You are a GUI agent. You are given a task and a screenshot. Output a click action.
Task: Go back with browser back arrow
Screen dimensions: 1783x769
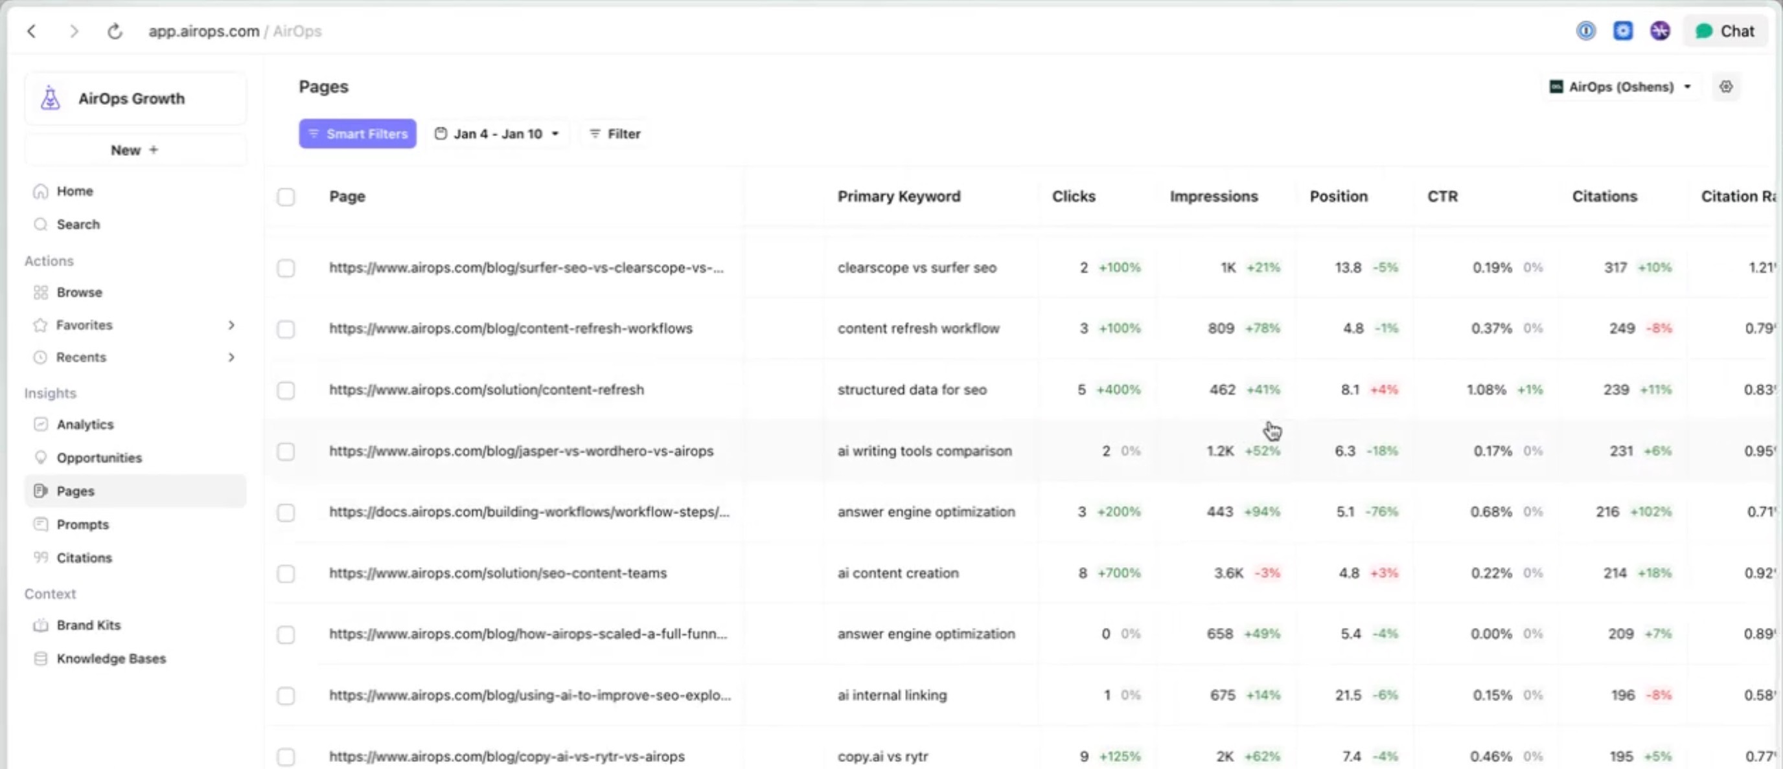tap(32, 31)
